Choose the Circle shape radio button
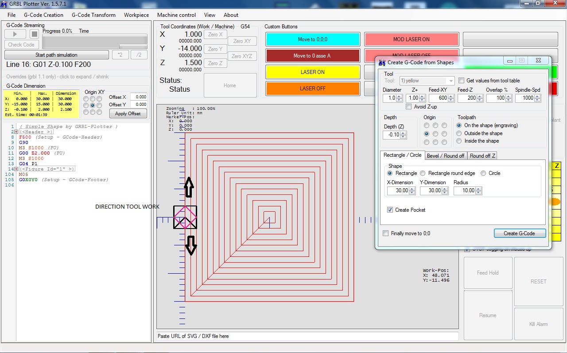567x353 pixels. (483, 173)
